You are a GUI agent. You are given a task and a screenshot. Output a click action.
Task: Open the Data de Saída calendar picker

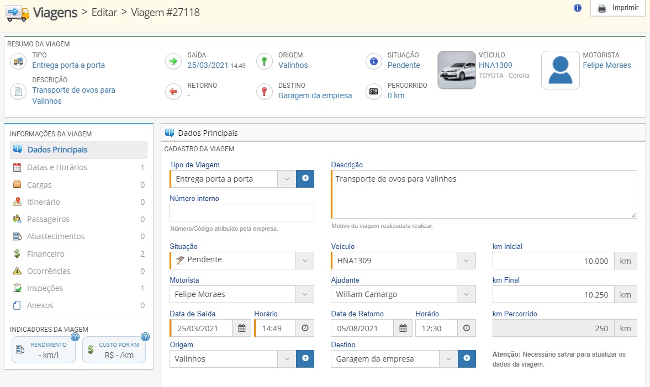(241, 328)
